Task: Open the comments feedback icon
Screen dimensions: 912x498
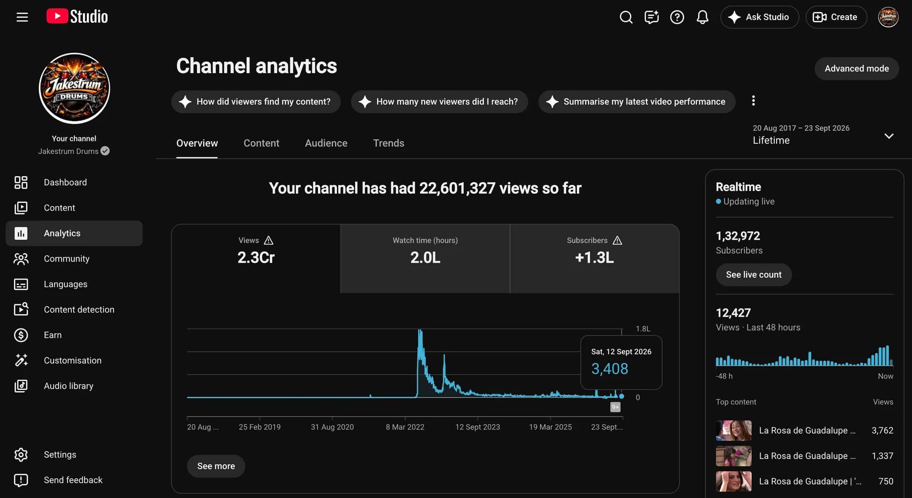Action: 651,17
